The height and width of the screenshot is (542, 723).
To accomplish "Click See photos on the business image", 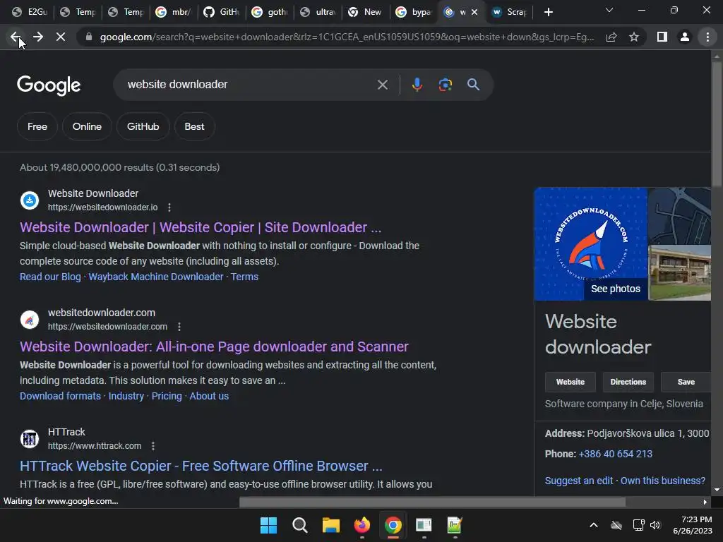I will tap(616, 289).
